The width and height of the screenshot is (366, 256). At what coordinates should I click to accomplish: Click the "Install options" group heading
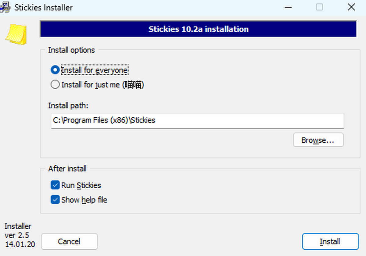click(x=71, y=50)
